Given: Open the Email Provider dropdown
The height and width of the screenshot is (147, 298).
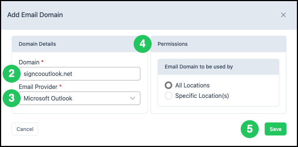Looking at the screenshot, I should pos(80,98).
